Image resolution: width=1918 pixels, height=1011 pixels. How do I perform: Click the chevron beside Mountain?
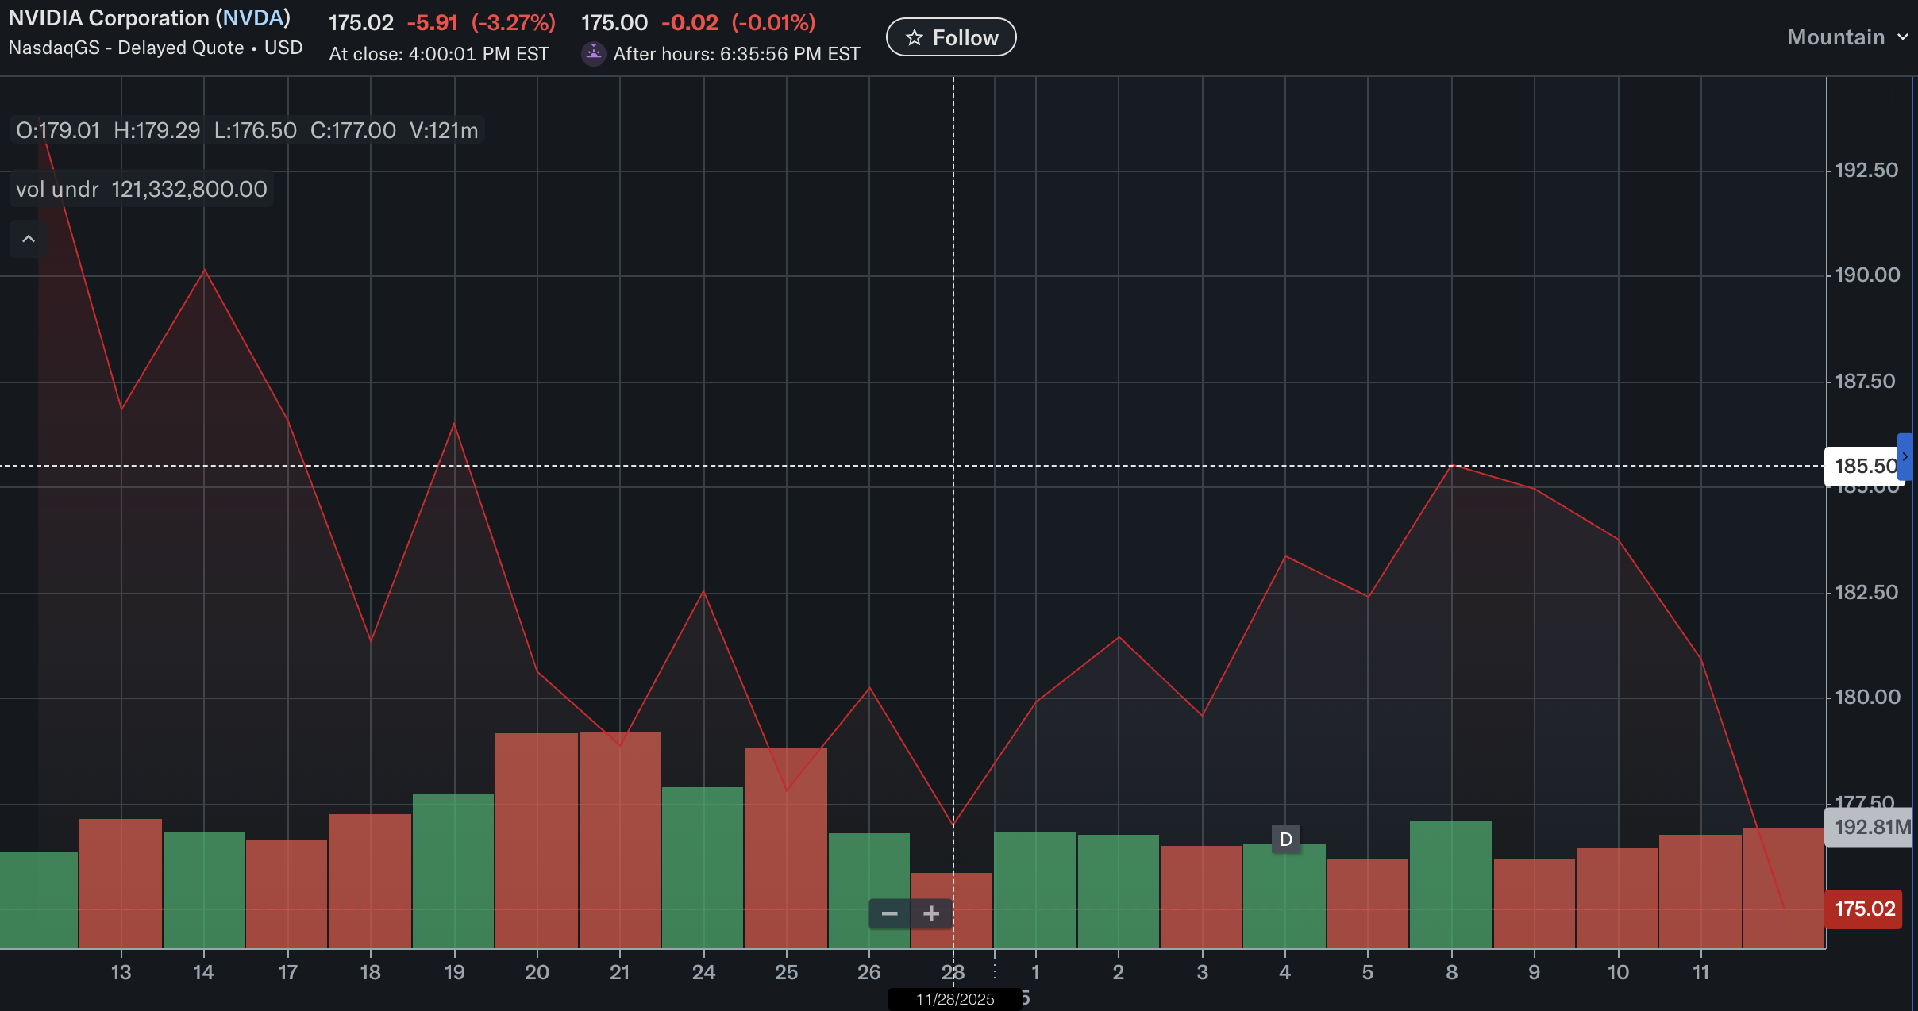tap(1902, 37)
